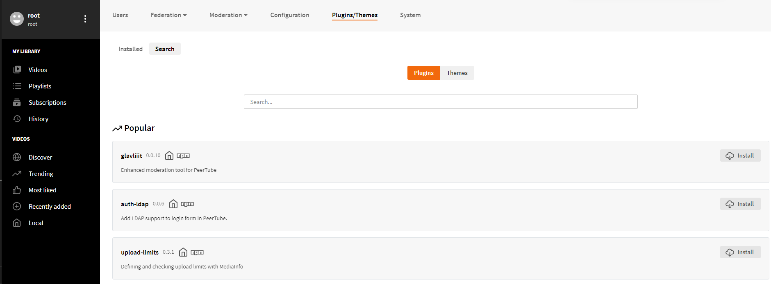Go to Playlists in sidebar
Screen dimensions: 771x284
tap(40, 86)
